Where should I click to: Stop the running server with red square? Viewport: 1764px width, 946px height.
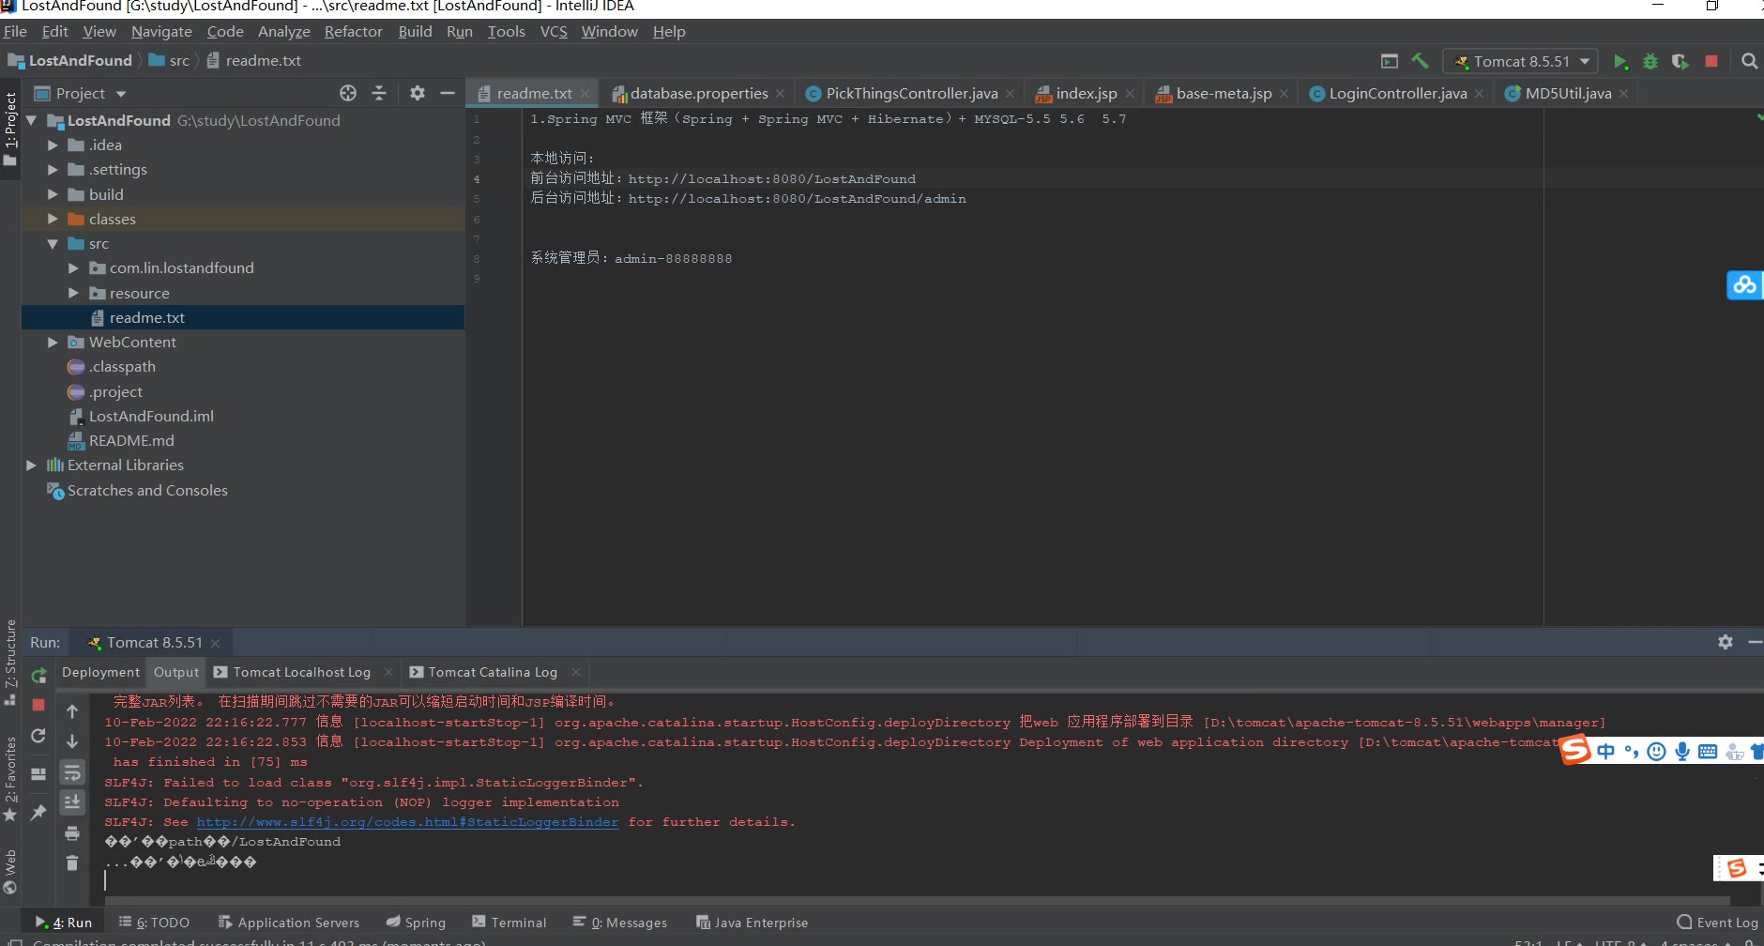point(1711,61)
